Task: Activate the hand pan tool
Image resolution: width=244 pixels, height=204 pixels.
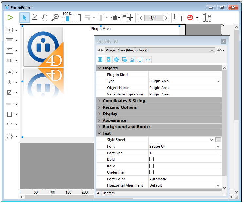Action: pyautogui.click(x=44, y=18)
